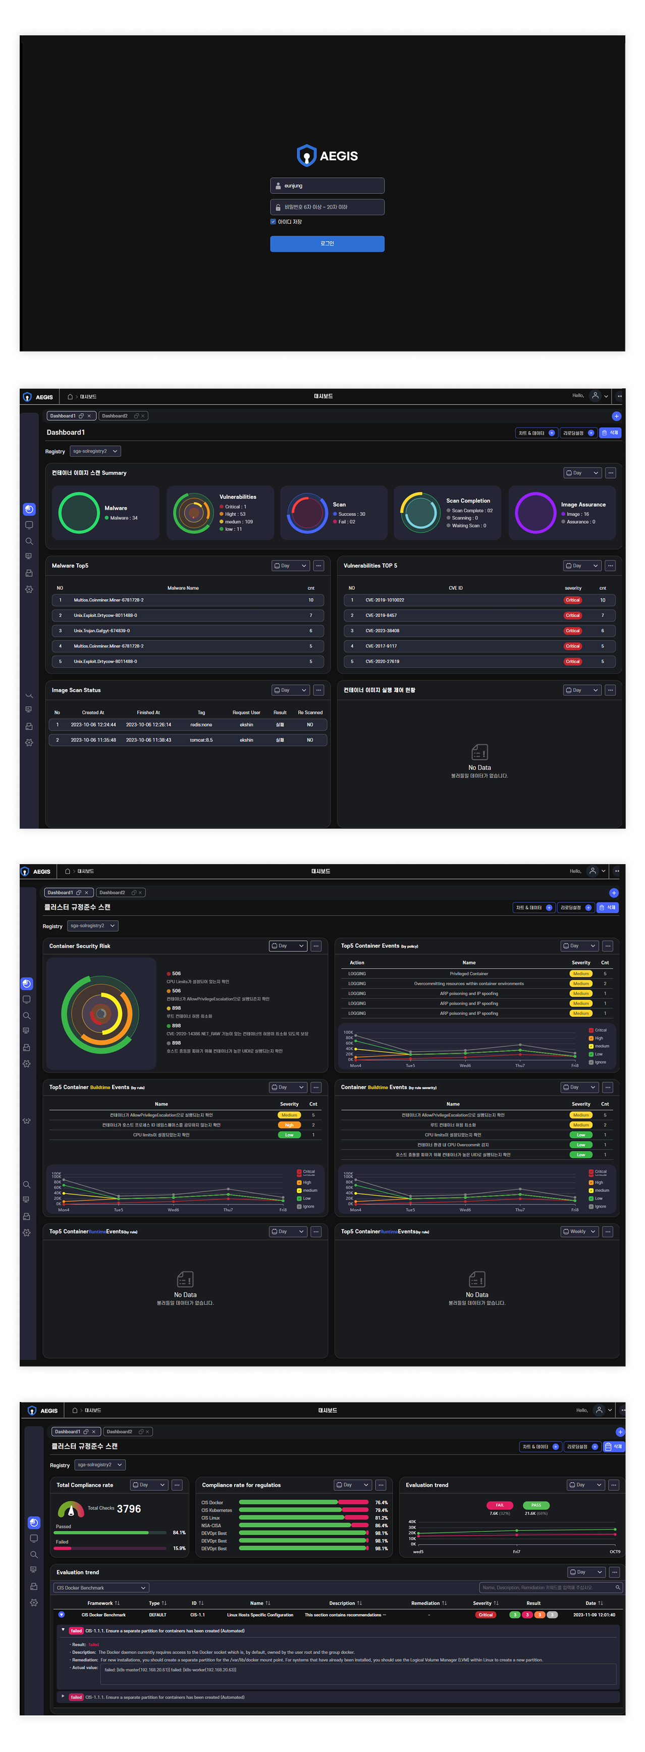Open more options in Vulnerabilities TOP 5 panel
The height and width of the screenshot is (1752, 645).
click(x=610, y=566)
